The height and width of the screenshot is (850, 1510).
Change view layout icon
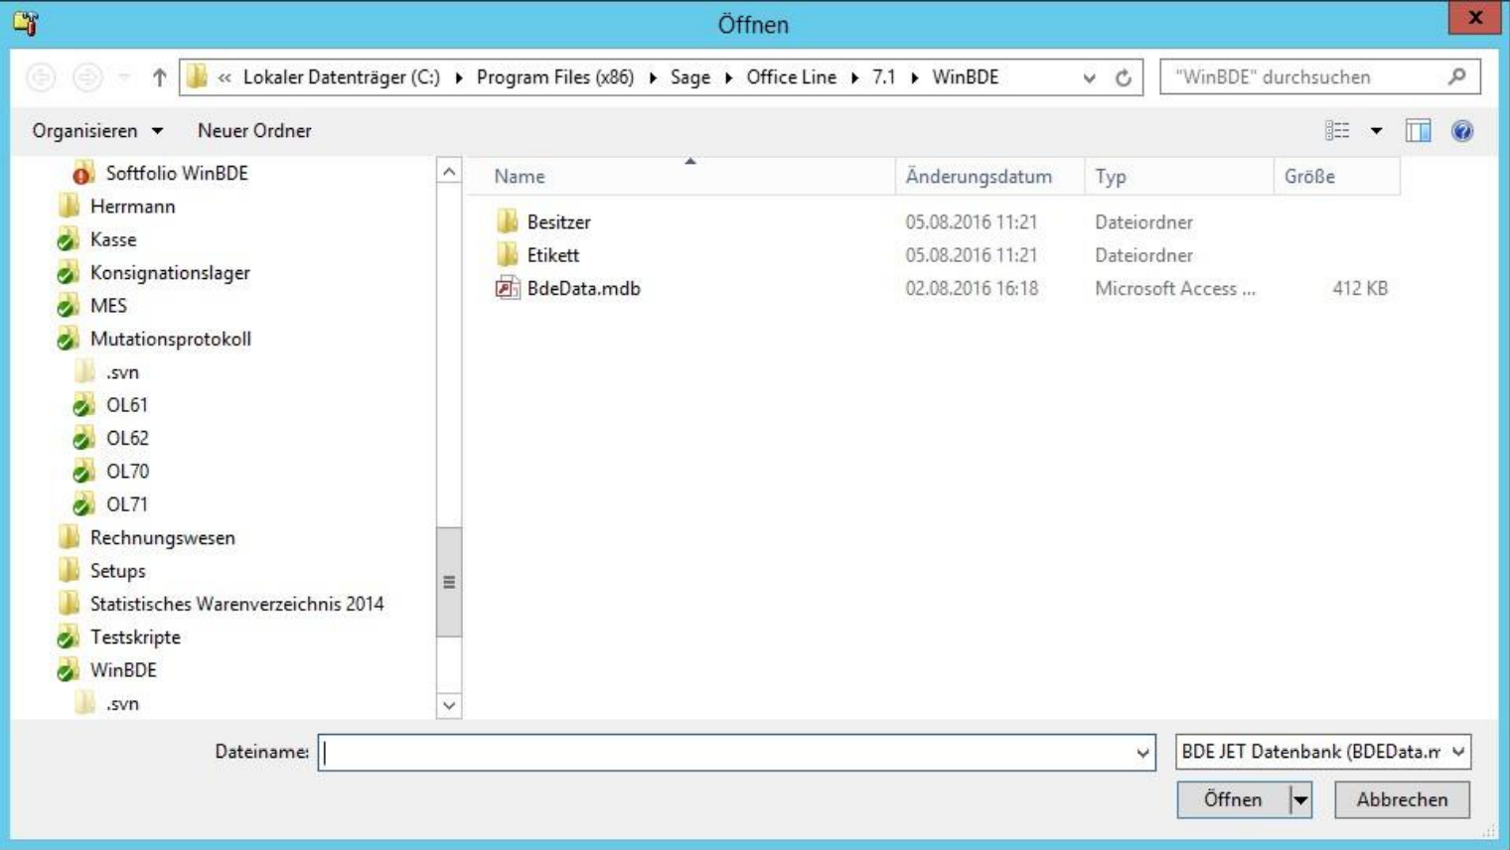(1337, 131)
